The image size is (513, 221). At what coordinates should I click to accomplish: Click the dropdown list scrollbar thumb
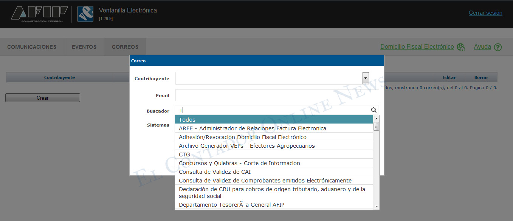(x=376, y=127)
